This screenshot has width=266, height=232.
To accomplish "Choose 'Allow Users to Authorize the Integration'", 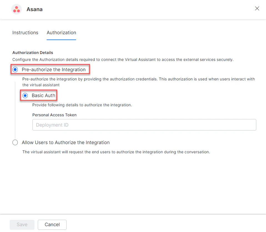I will pyautogui.click(x=15, y=142).
